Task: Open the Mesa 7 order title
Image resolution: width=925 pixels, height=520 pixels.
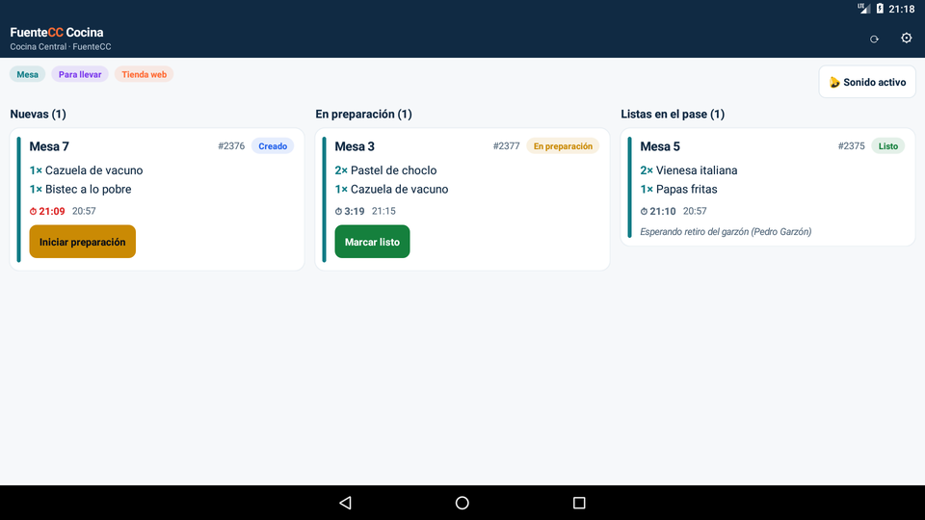Action: tap(49, 146)
